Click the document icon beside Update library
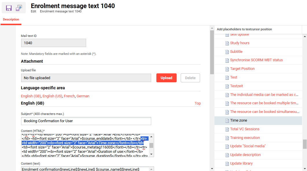The height and width of the screenshot is (171, 307). (227, 163)
